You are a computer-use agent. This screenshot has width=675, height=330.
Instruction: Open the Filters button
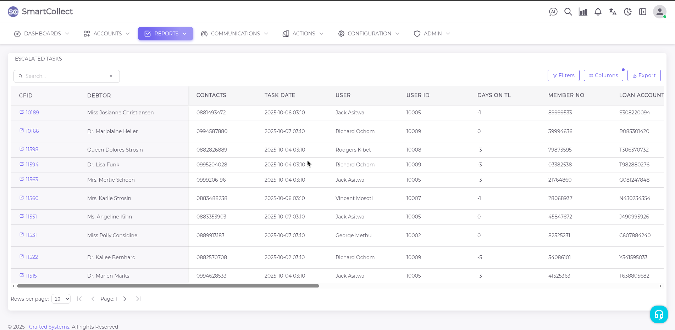(563, 75)
